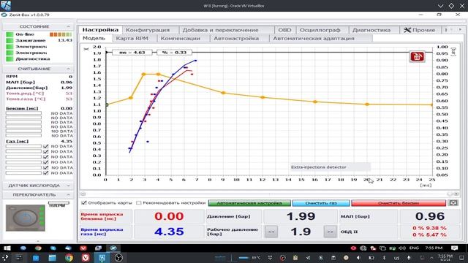Click the left end of chart scrollbar
The image size is (468, 263).
point(83,194)
